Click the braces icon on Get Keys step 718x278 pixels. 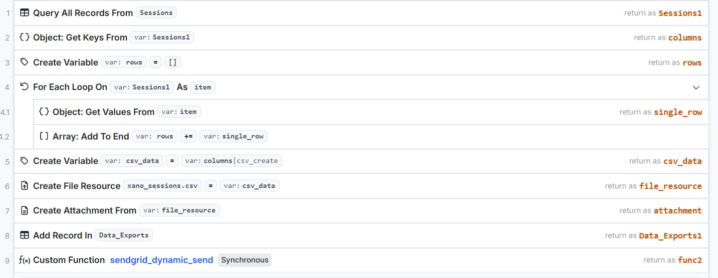tap(24, 37)
